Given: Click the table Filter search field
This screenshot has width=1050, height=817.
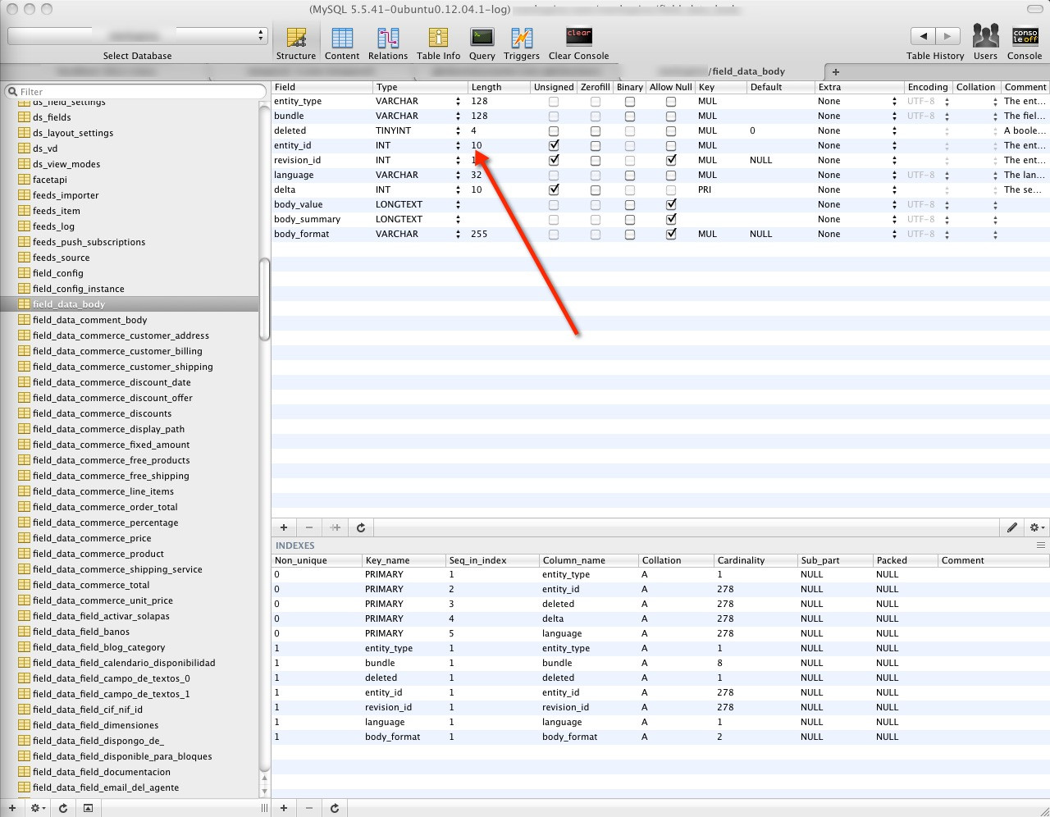Looking at the screenshot, I should click(135, 91).
